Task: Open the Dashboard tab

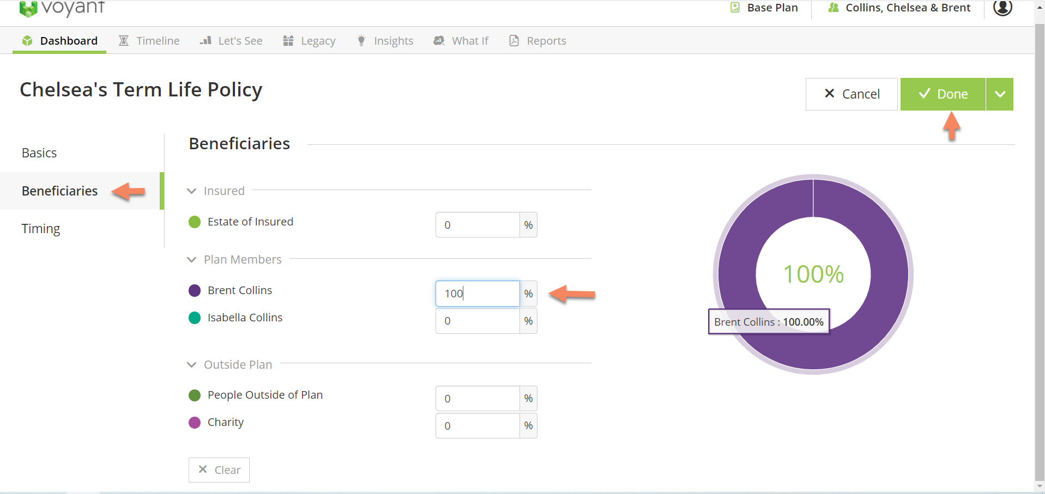Action: (59, 41)
